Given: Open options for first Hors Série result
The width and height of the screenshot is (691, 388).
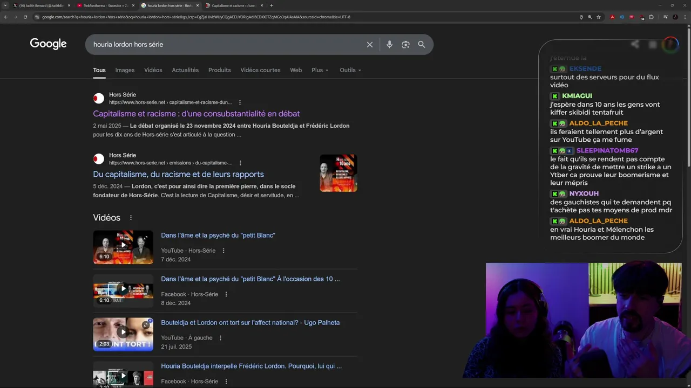Looking at the screenshot, I should tap(240, 102).
